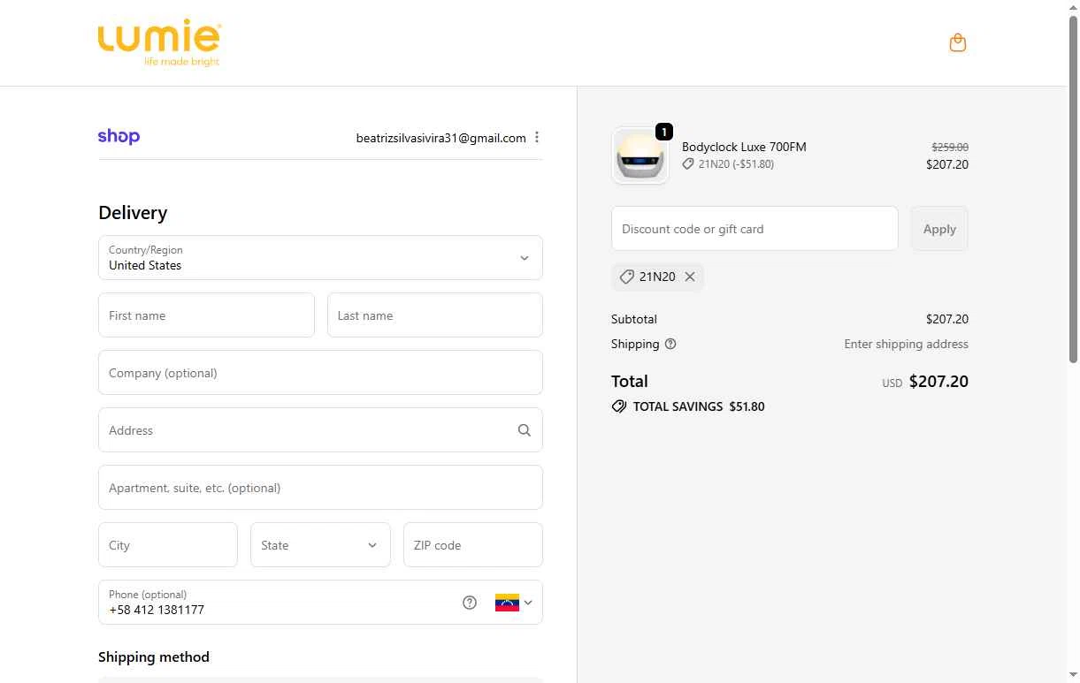Click the page vertical scrollbar

click(1074, 190)
